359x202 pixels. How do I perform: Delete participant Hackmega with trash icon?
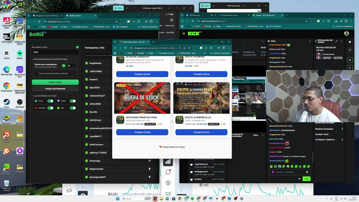(x=149, y=161)
